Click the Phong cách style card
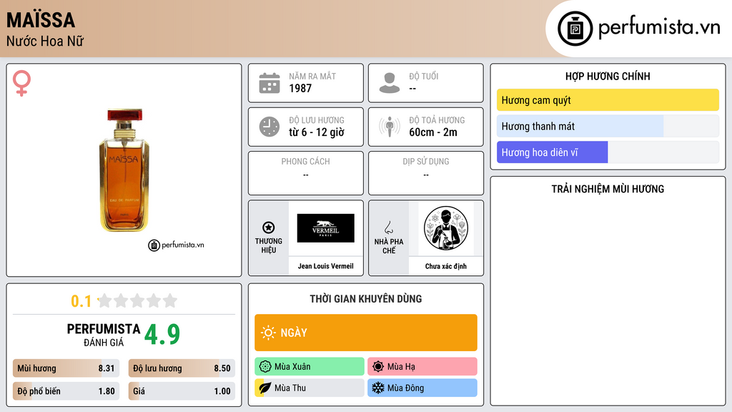Screen dimensions: 732x412 tap(306, 173)
